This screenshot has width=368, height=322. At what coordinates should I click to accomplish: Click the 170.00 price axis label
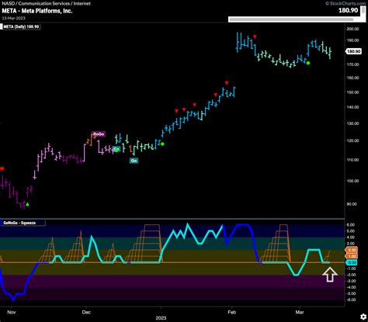click(x=352, y=64)
